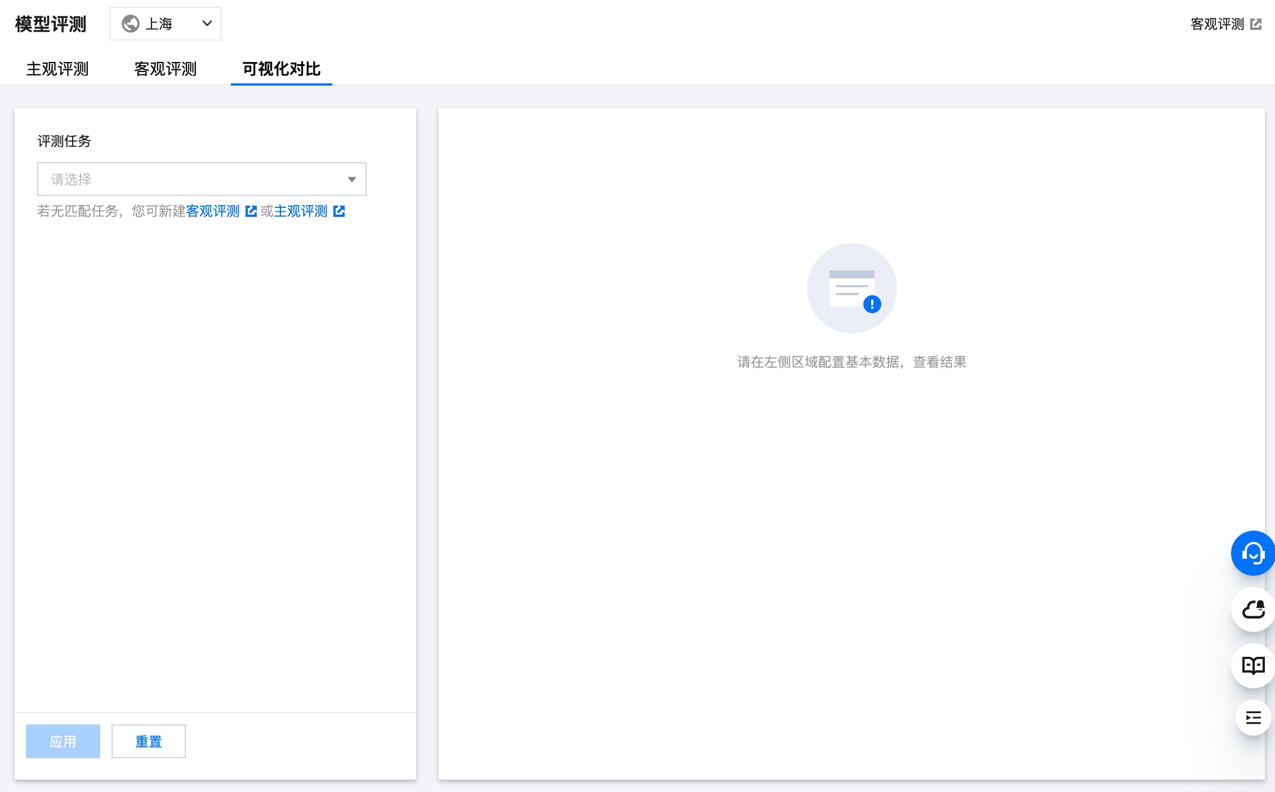Open the blue 主观评测 hyperlink in hint
The width and height of the screenshot is (1275, 792).
click(x=301, y=211)
